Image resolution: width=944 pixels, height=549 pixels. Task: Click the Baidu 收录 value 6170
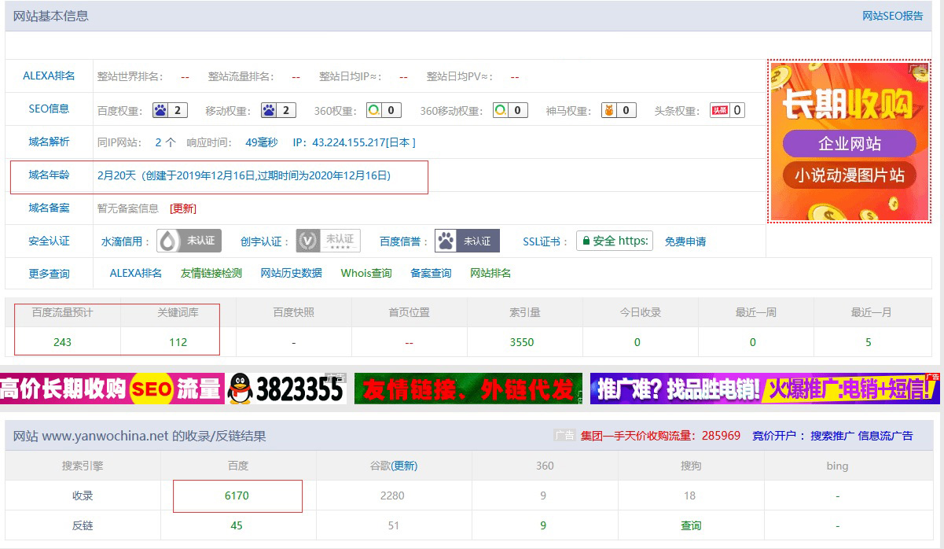tap(237, 496)
